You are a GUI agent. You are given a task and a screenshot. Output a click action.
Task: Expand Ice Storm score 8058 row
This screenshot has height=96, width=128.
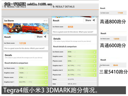click(x=94, y=52)
